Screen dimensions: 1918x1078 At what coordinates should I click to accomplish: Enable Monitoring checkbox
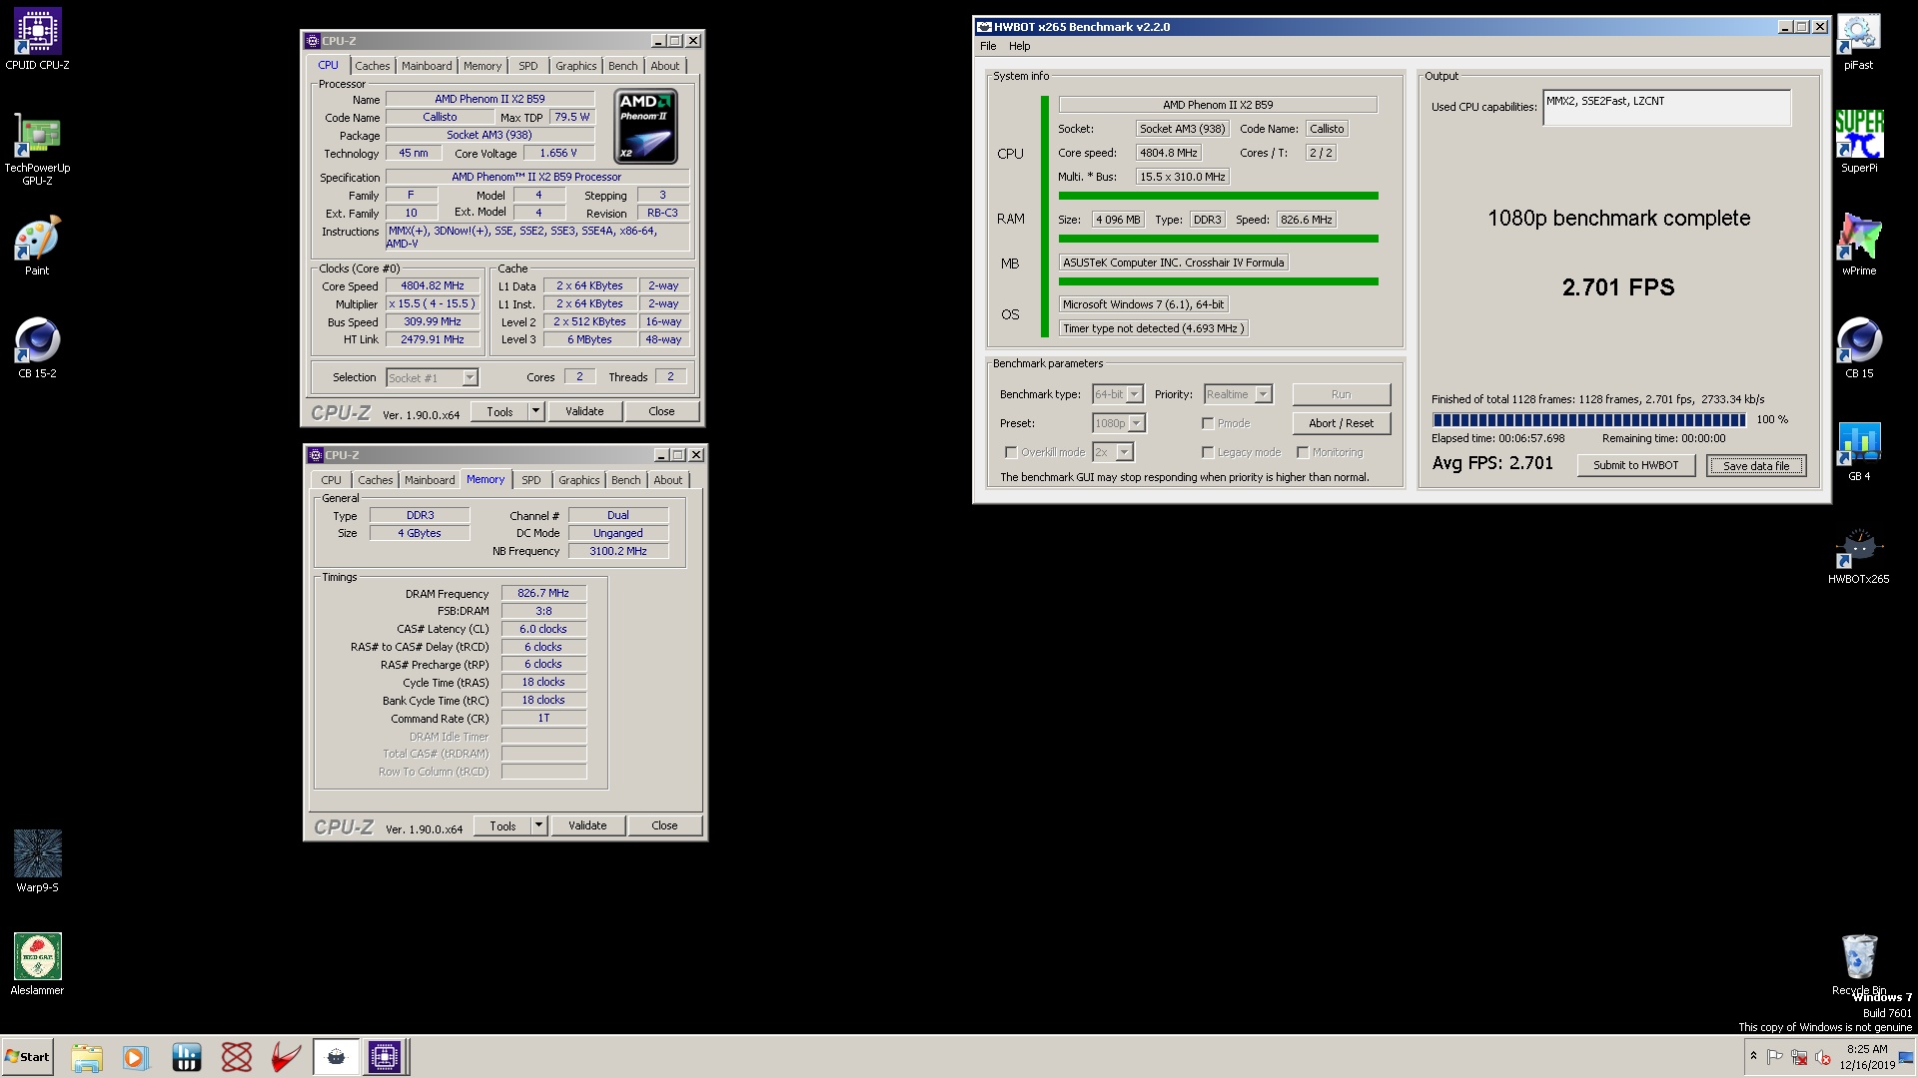click(1303, 452)
